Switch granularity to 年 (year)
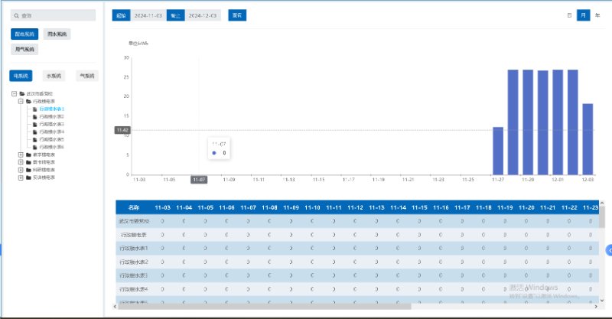The height and width of the screenshot is (319, 612). click(x=597, y=15)
